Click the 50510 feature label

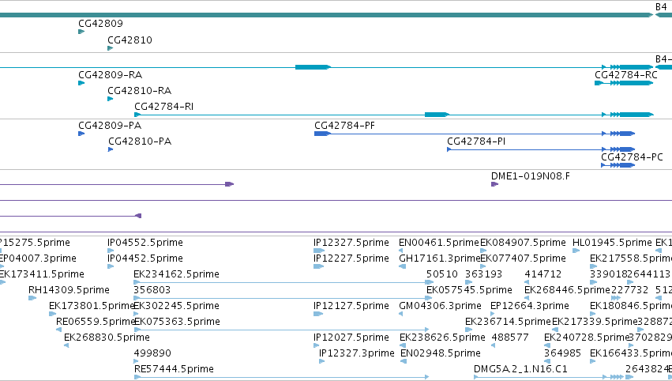(x=442, y=273)
